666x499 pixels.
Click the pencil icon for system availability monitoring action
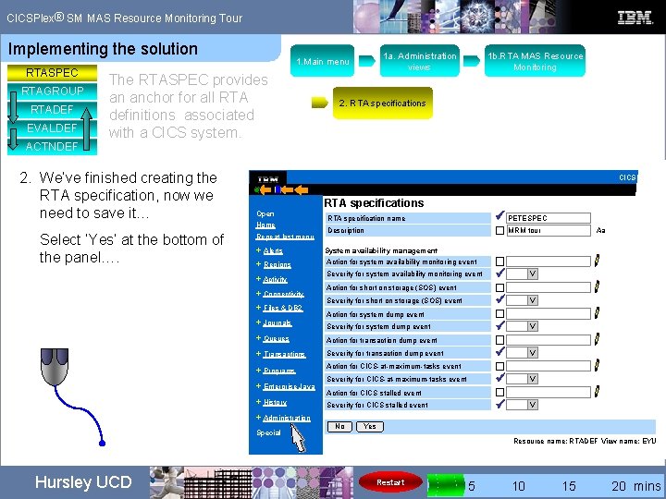(597, 261)
